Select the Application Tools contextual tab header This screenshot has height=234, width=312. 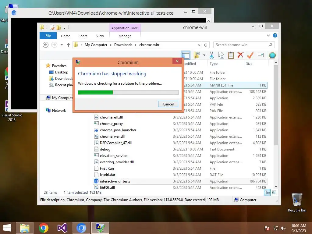(125, 28)
